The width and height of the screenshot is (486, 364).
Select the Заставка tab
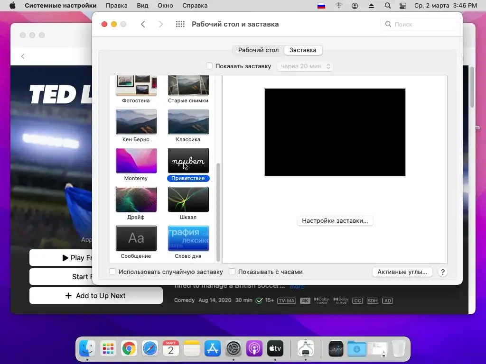click(303, 50)
